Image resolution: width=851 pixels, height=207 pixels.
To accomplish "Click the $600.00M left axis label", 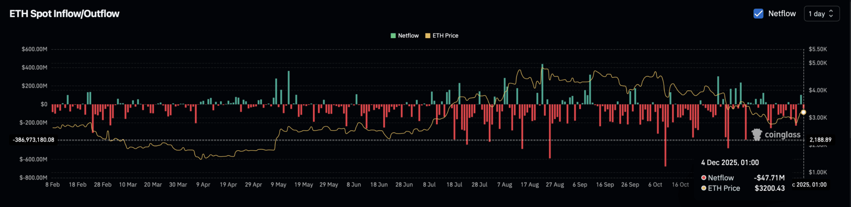I will (x=34, y=49).
